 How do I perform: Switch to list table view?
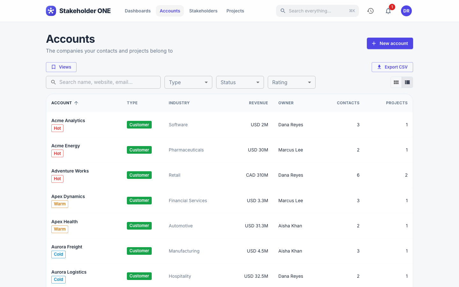[x=407, y=82]
